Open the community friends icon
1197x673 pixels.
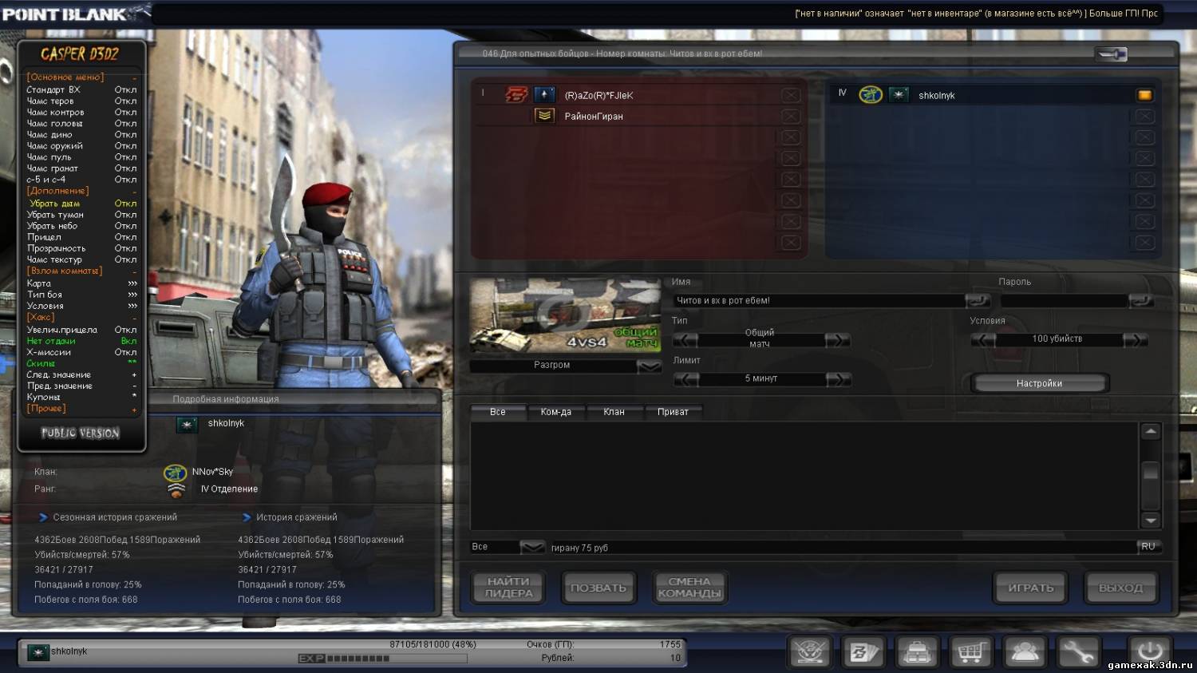(x=1025, y=652)
